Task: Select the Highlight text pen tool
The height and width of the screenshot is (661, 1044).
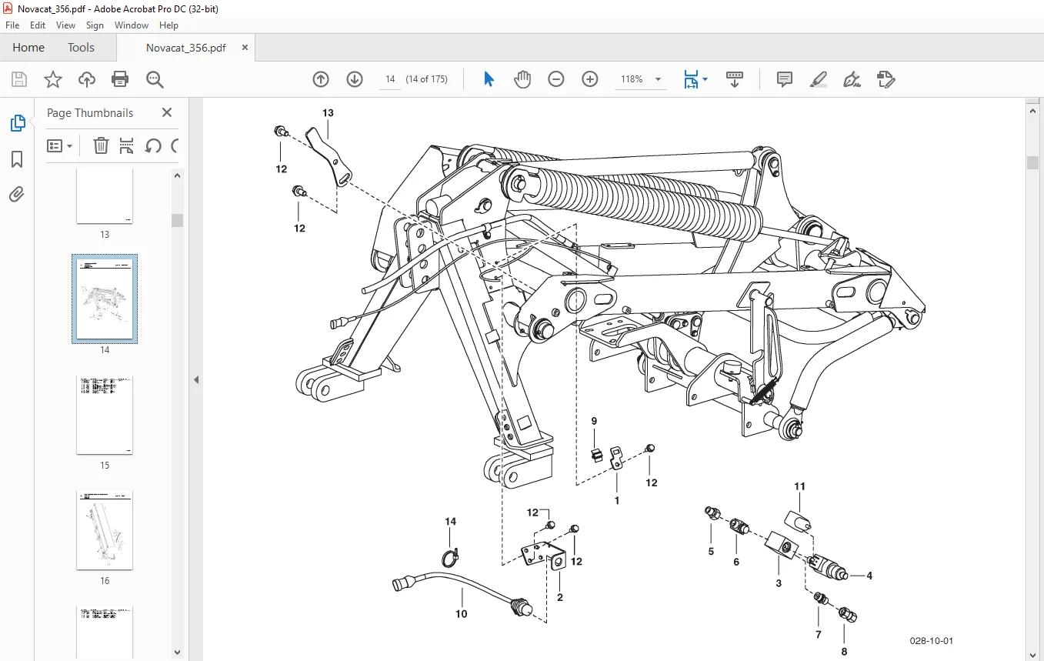Action: pyautogui.click(x=819, y=79)
